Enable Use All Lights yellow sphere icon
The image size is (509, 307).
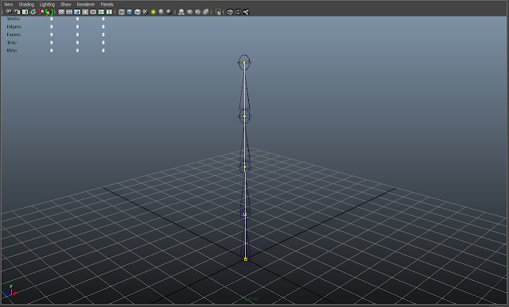click(153, 12)
